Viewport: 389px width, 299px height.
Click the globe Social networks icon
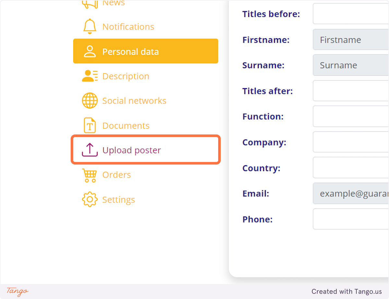(90, 101)
